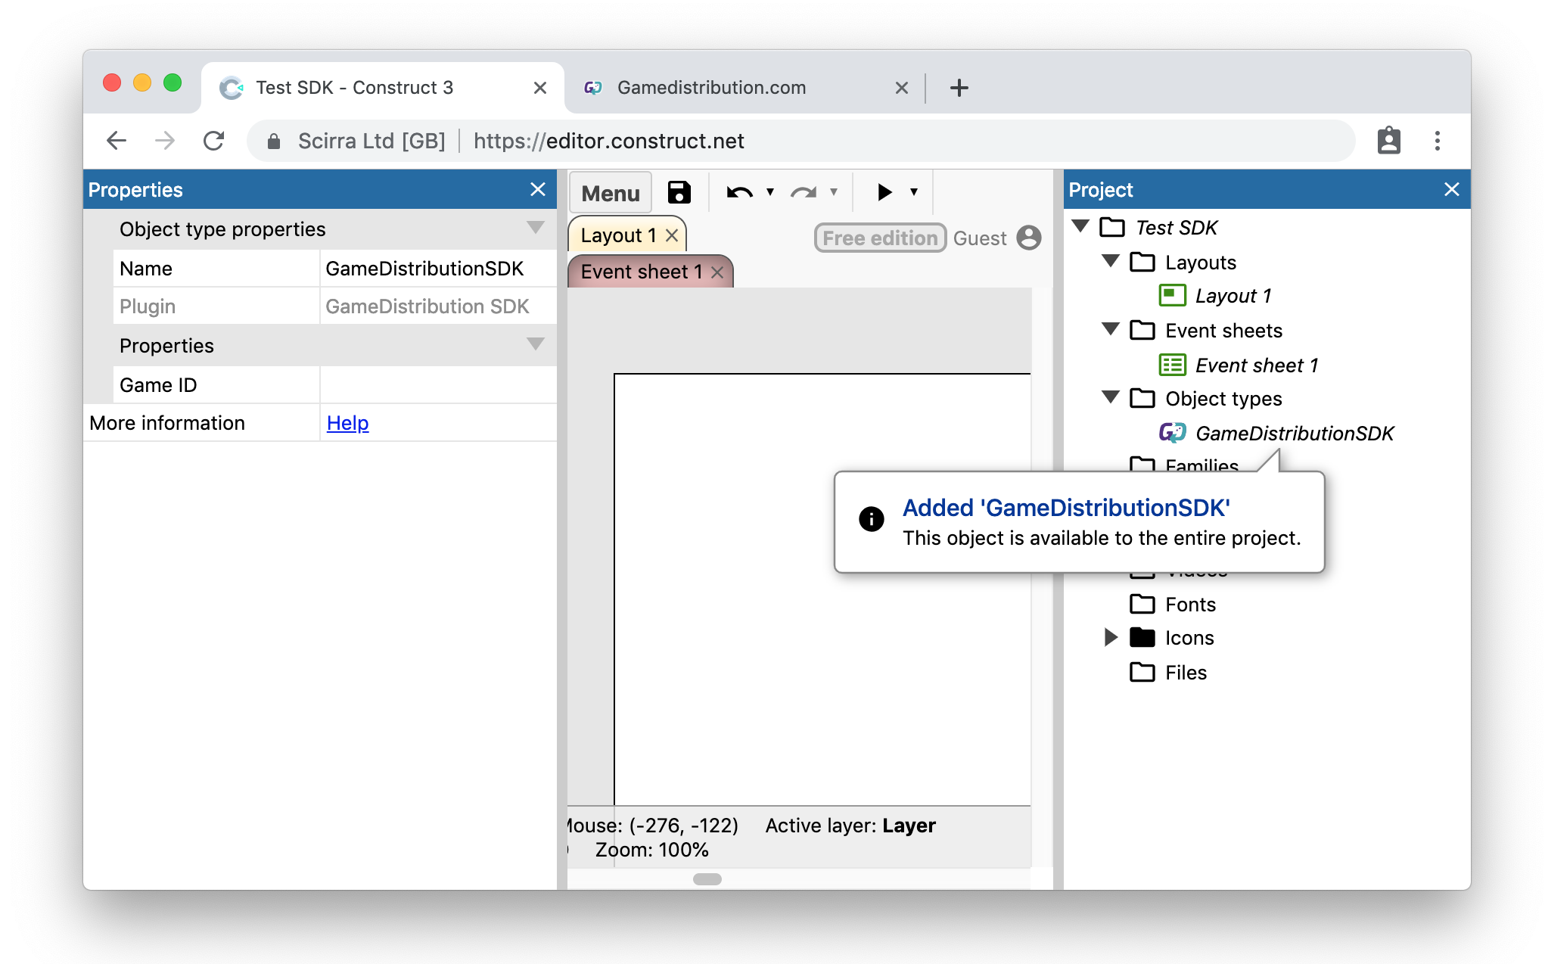Click the Redo arrow icon
The height and width of the screenshot is (964, 1545).
(x=803, y=192)
